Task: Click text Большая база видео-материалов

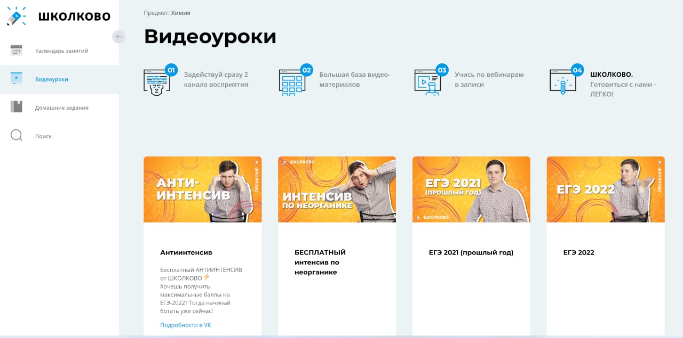Action: pyautogui.click(x=355, y=79)
